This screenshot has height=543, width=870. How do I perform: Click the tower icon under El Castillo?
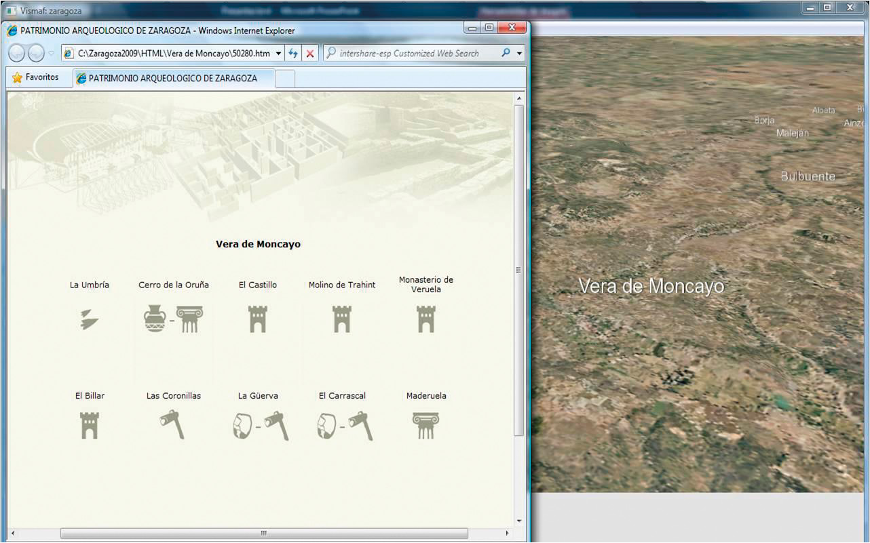[x=258, y=319]
